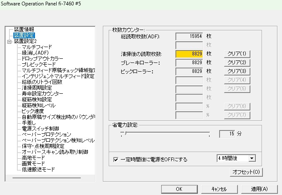Select 縦筋検知レベル item

pyautogui.click(x=39, y=105)
